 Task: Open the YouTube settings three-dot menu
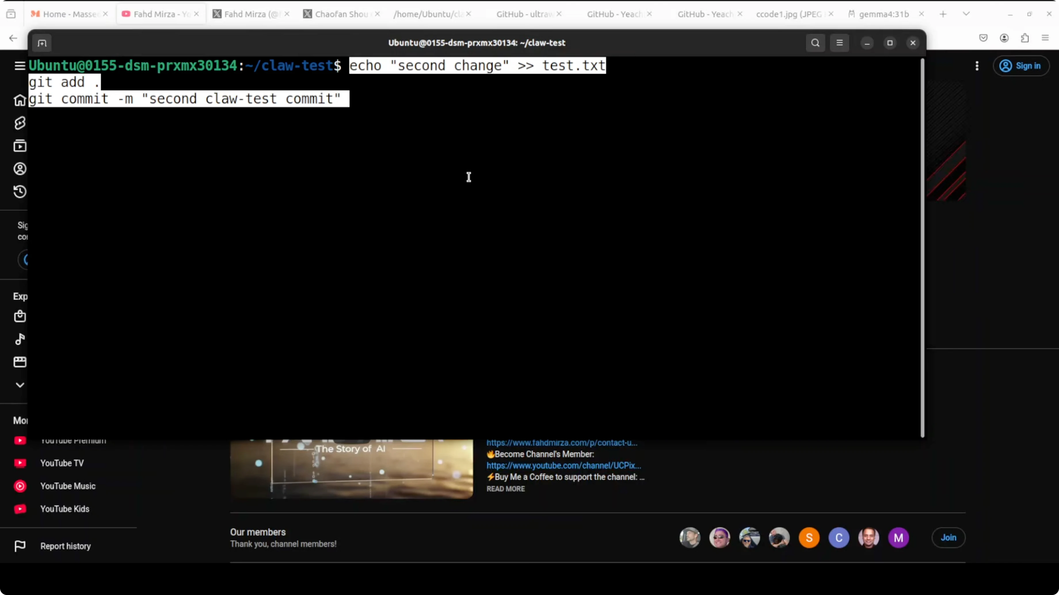pos(977,66)
